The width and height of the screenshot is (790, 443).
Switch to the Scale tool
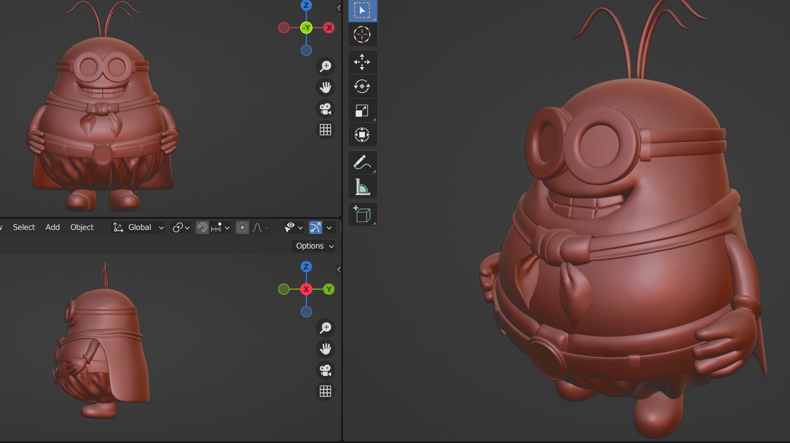[362, 110]
